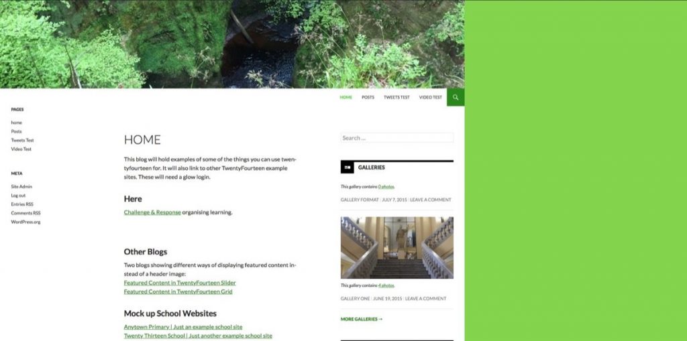Open the Challenge & Response link

152,212
